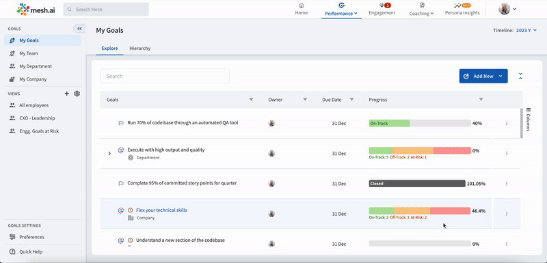The height and width of the screenshot is (263, 547).
Task: Click the Persona Insights beta icon
Action: [x=458, y=5]
